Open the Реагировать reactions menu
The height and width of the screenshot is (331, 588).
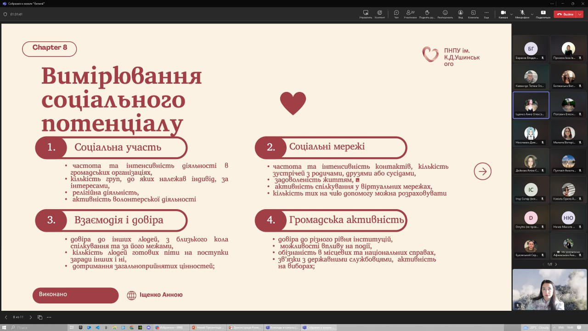tap(445, 14)
